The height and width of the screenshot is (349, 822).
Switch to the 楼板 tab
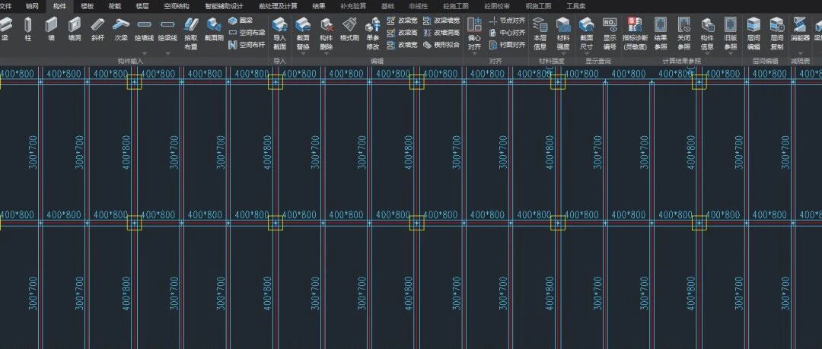coord(88,6)
